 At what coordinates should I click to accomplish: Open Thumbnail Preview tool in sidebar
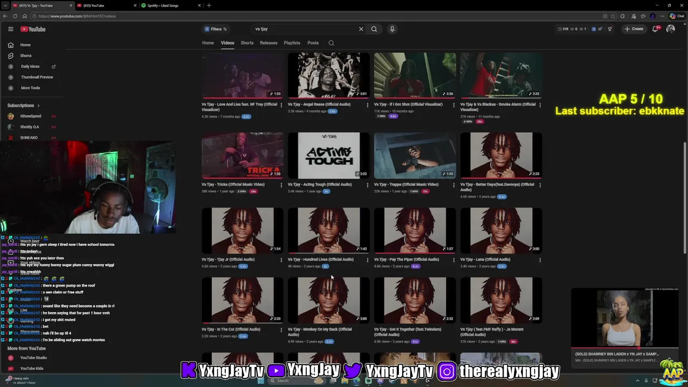pos(37,77)
